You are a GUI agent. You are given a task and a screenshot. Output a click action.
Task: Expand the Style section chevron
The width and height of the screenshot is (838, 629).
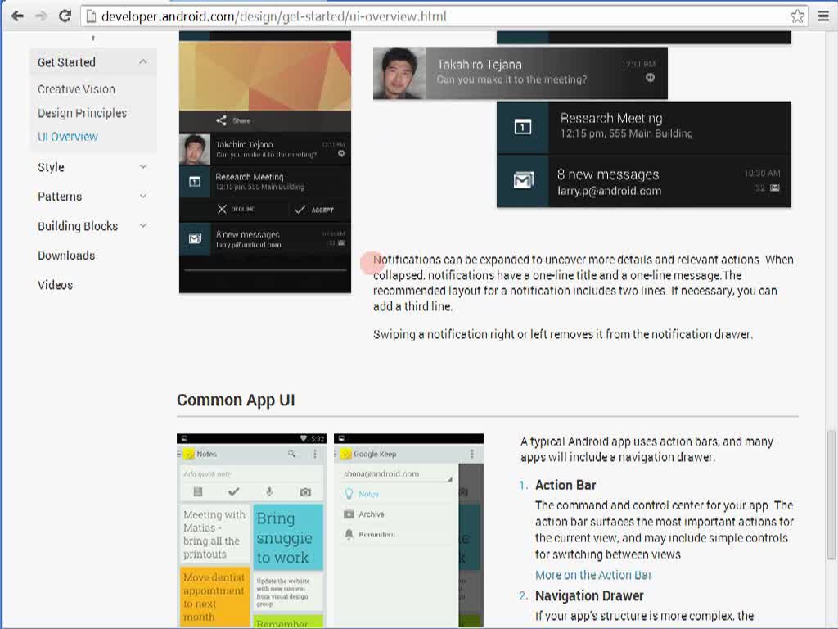coord(142,167)
